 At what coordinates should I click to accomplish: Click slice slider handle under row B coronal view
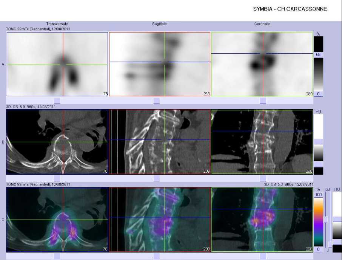(263, 178)
